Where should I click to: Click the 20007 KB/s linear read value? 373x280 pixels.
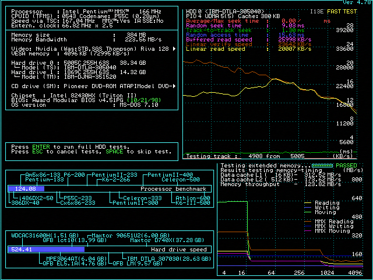point(294,49)
